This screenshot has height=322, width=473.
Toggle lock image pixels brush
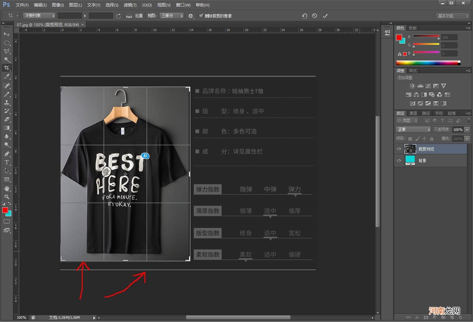point(417,139)
